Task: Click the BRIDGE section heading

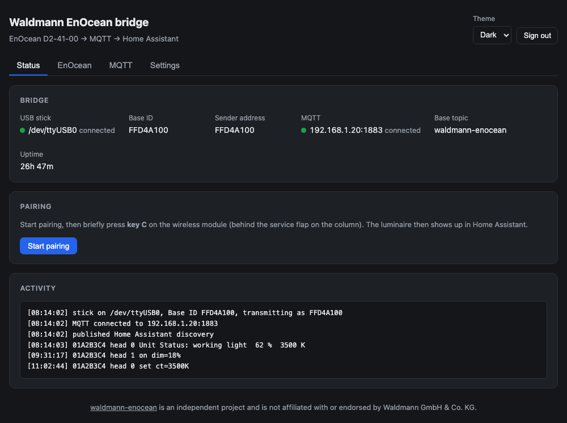Action: pyautogui.click(x=35, y=100)
